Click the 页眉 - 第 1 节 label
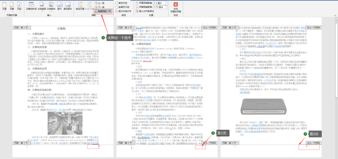 click(x=22, y=28)
